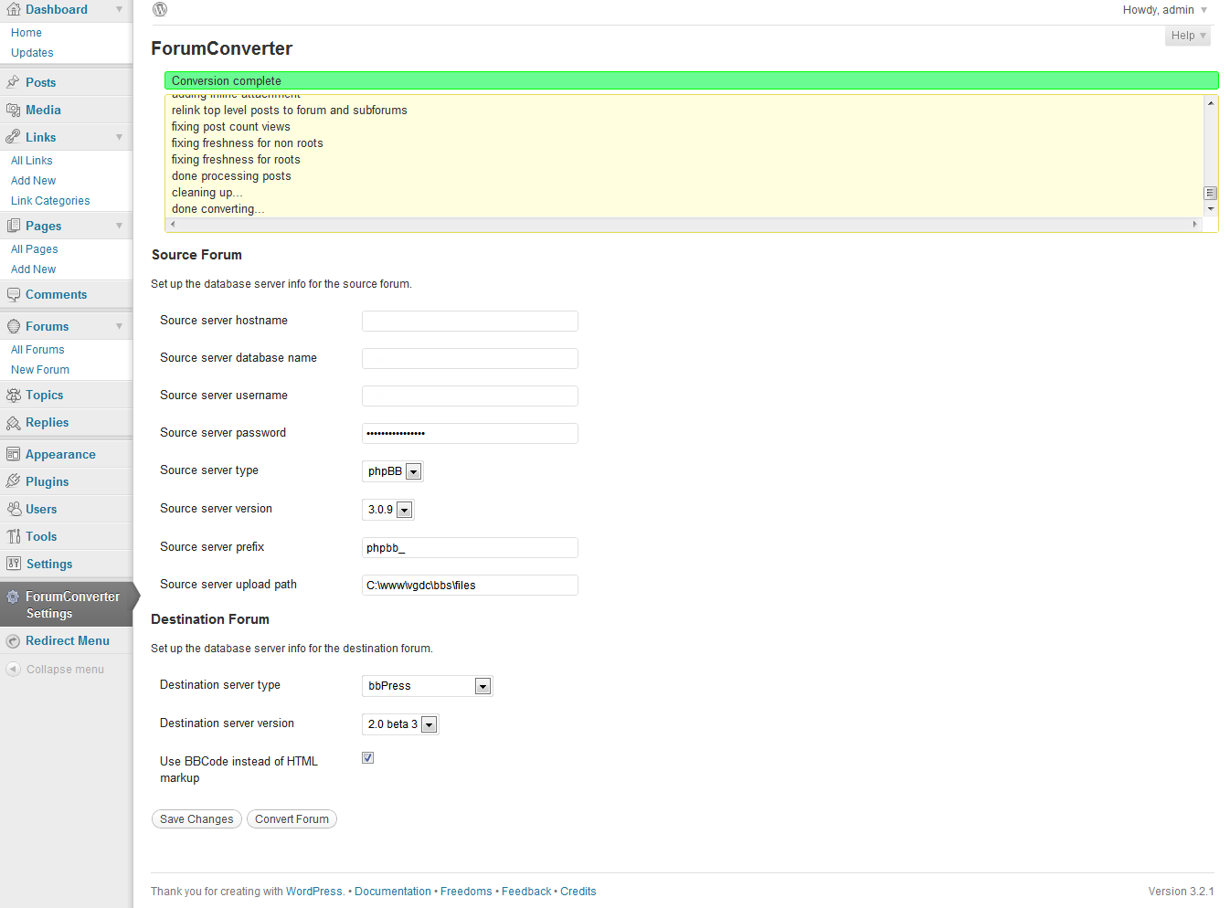Screen dimensions: 1230x908
Task: Open the Feedback footer link
Action: [526, 892]
